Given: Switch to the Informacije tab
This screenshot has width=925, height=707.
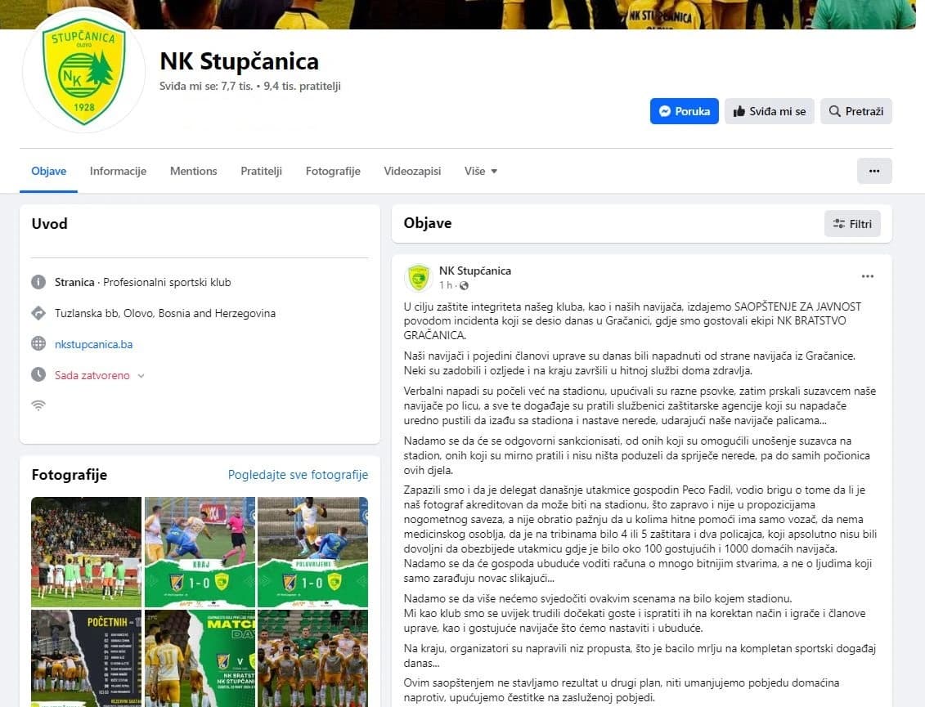Looking at the screenshot, I should pos(118,171).
